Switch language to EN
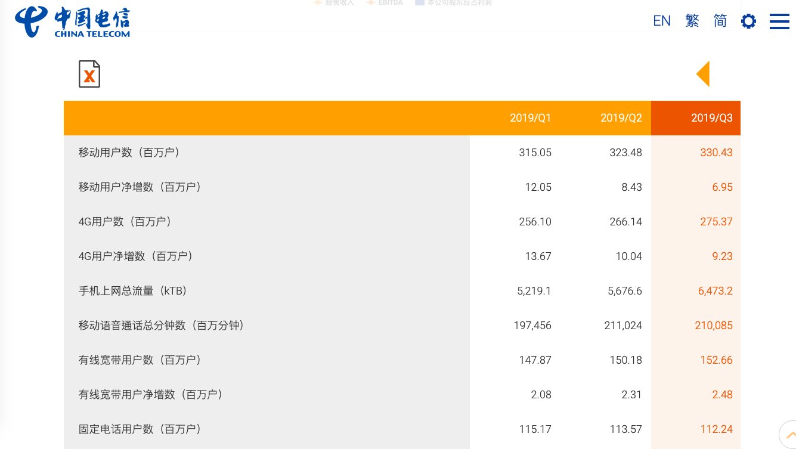Image resolution: width=796 pixels, height=449 pixels. pyautogui.click(x=662, y=21)
